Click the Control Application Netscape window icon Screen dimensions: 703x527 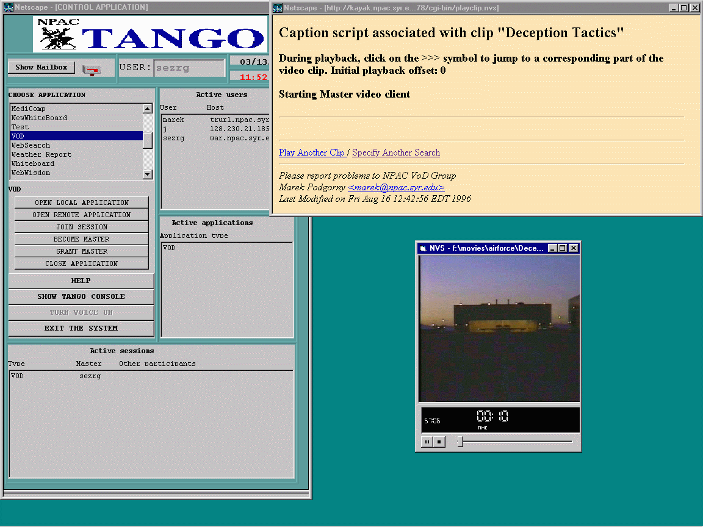(8, 7)
